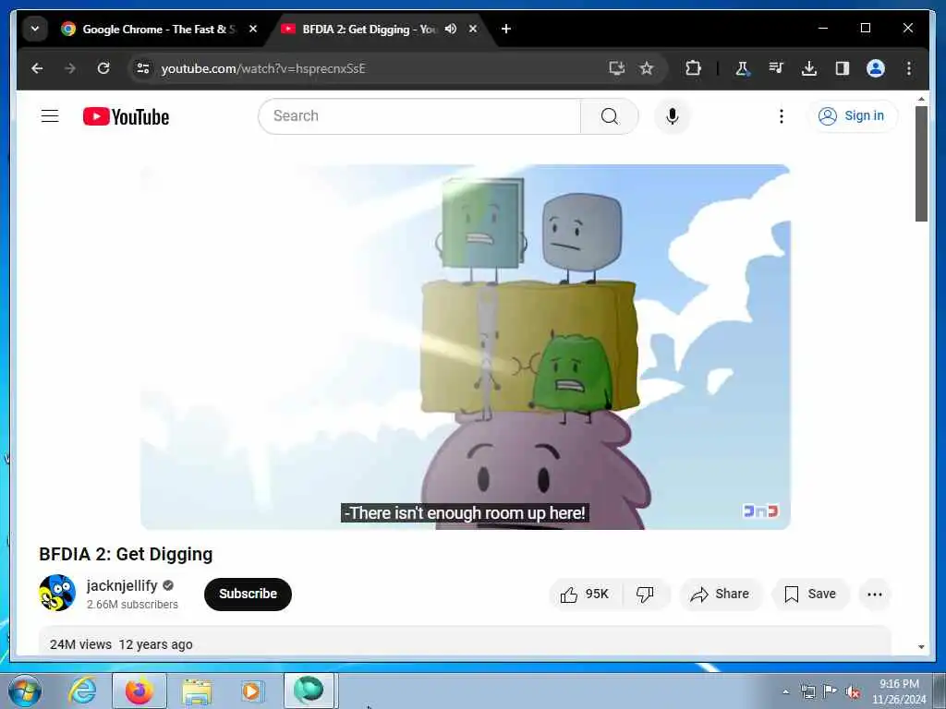Open more actions ellipsis menu

point(875,595)
